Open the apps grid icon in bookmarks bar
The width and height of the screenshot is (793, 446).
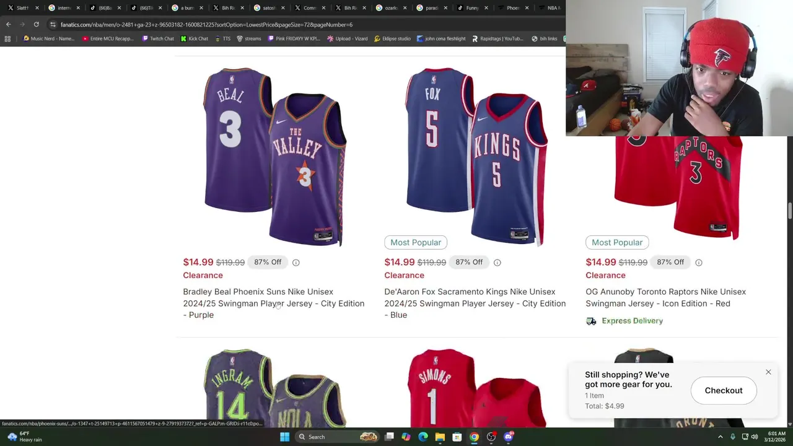click(7, 38)
